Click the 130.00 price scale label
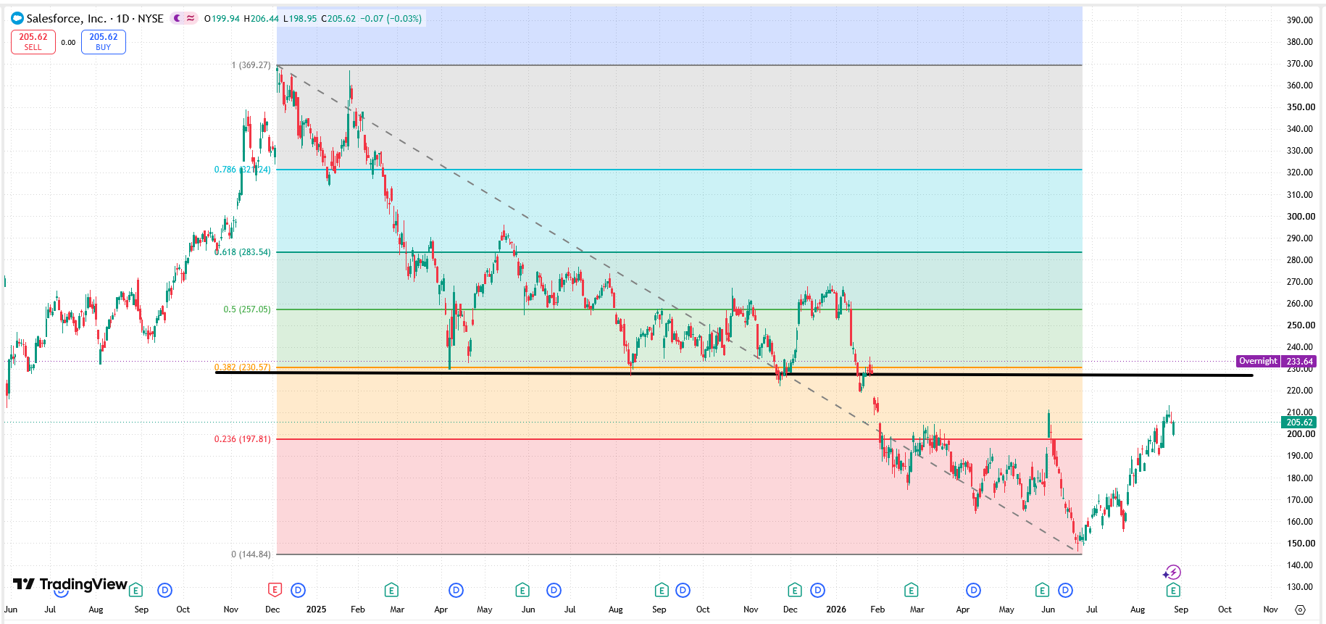 point(1300,587)
